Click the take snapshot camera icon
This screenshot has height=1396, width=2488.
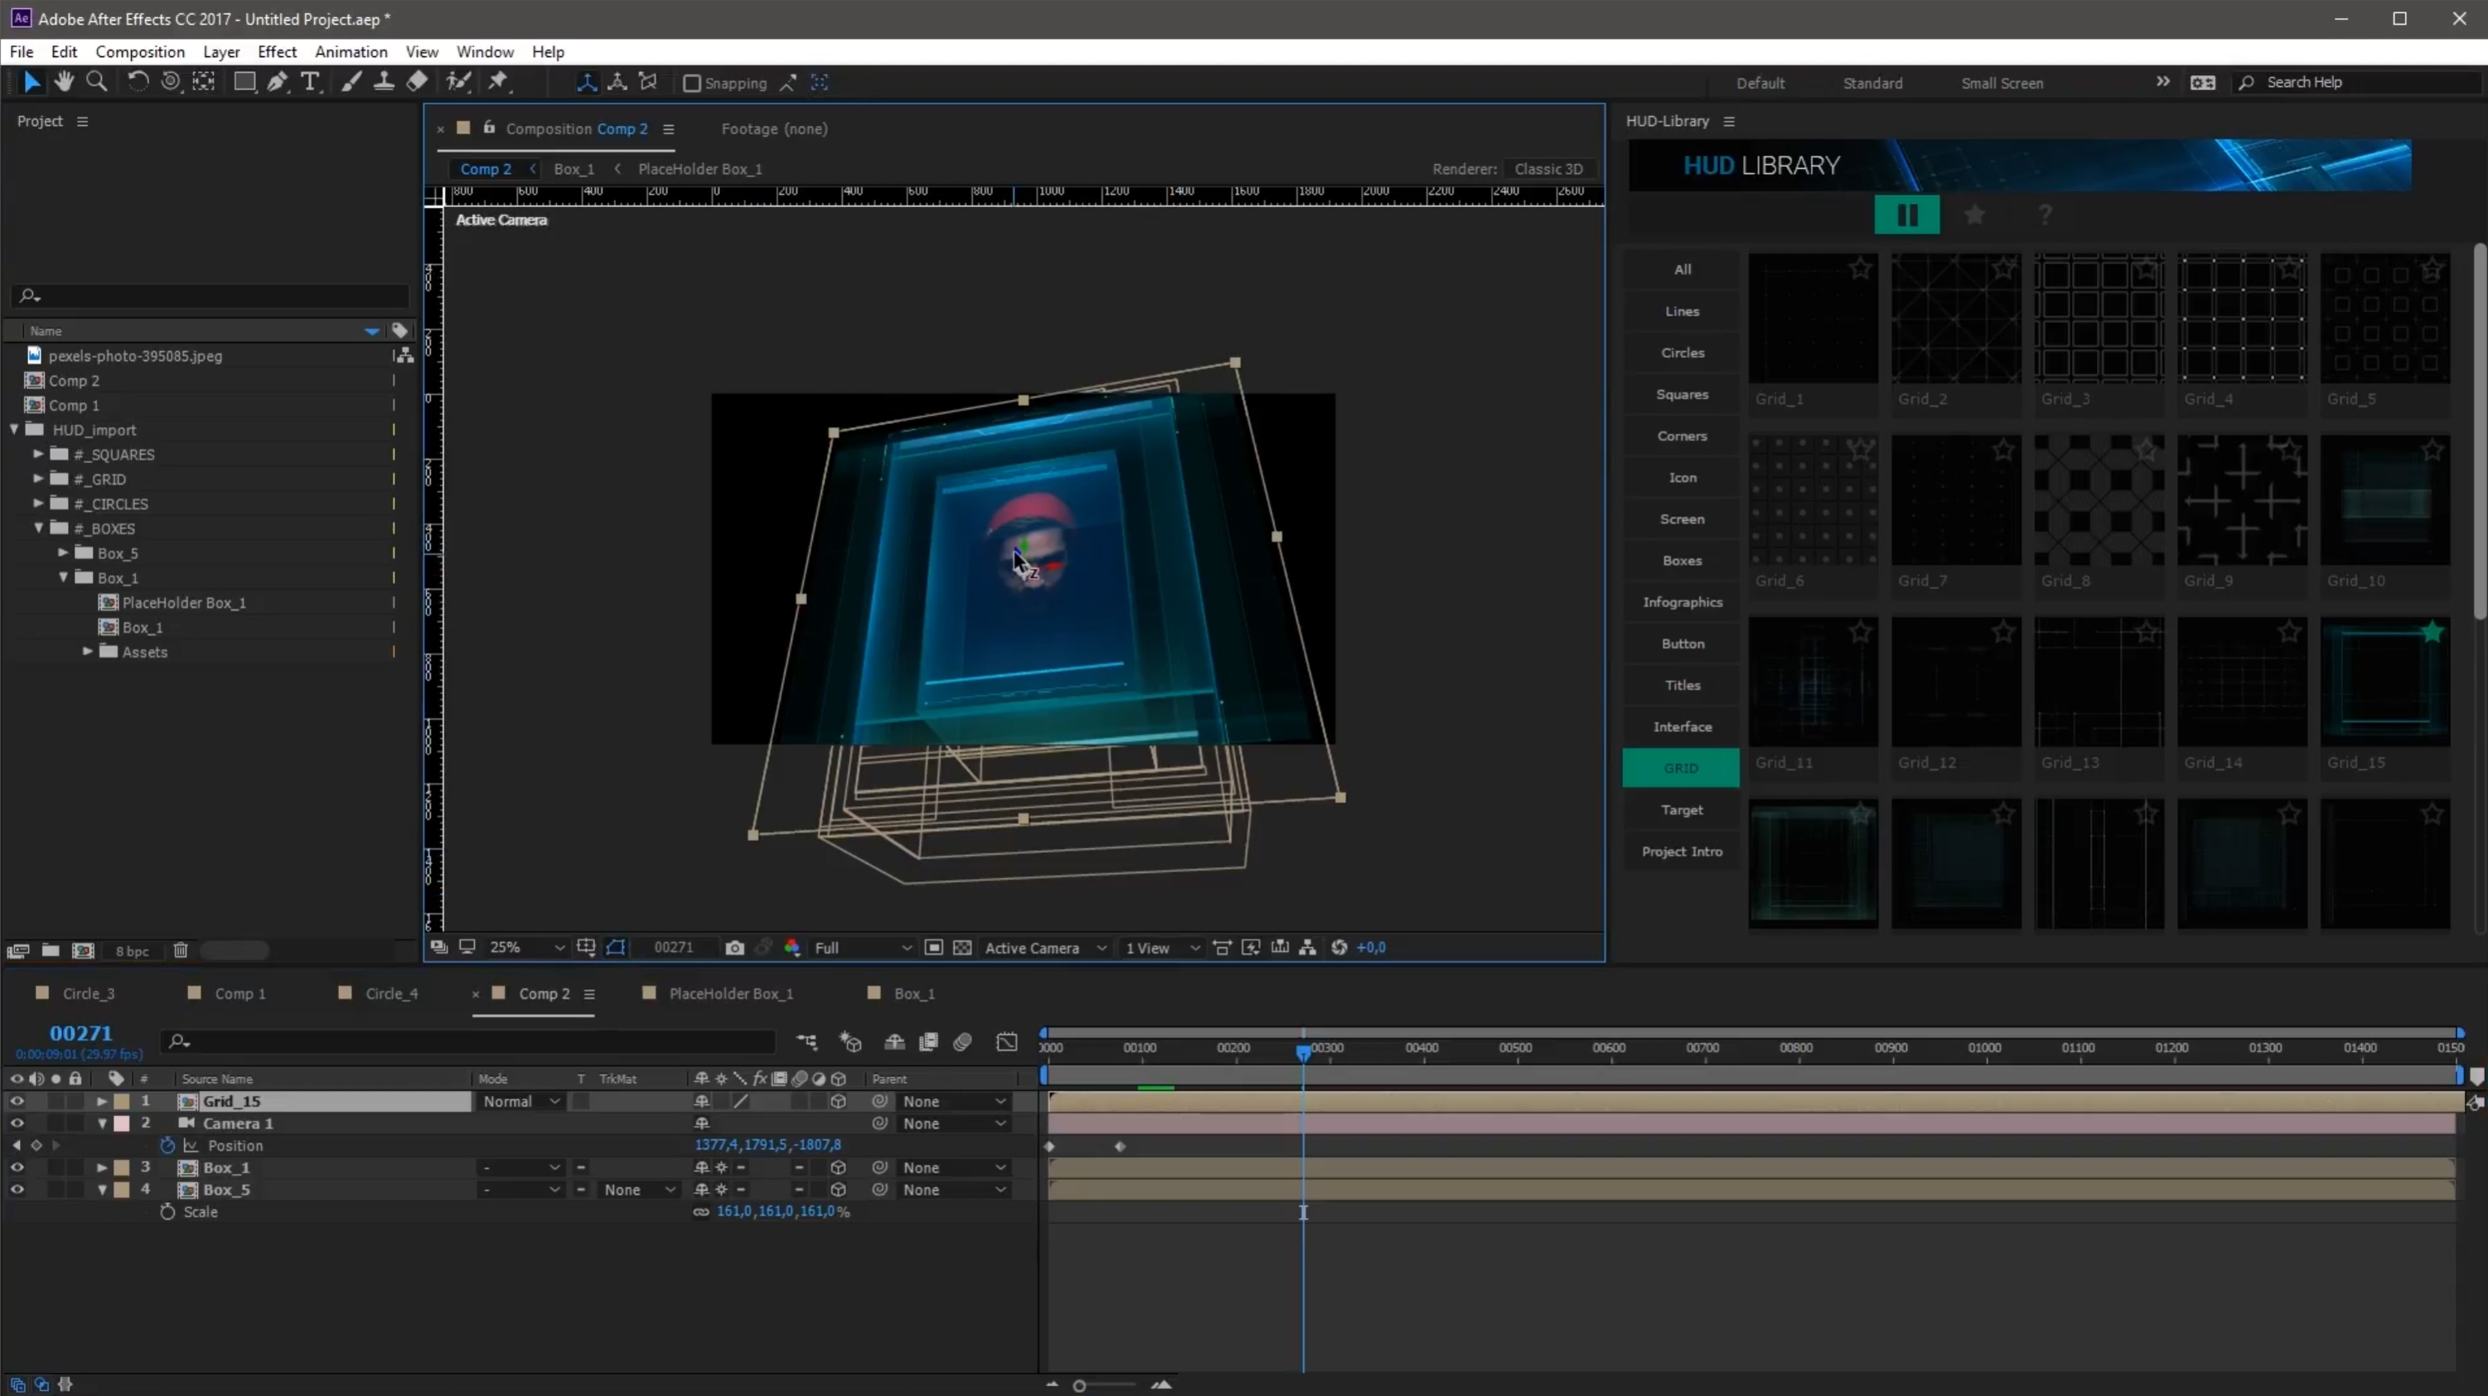pyautogui.click(x=735, y=948)
